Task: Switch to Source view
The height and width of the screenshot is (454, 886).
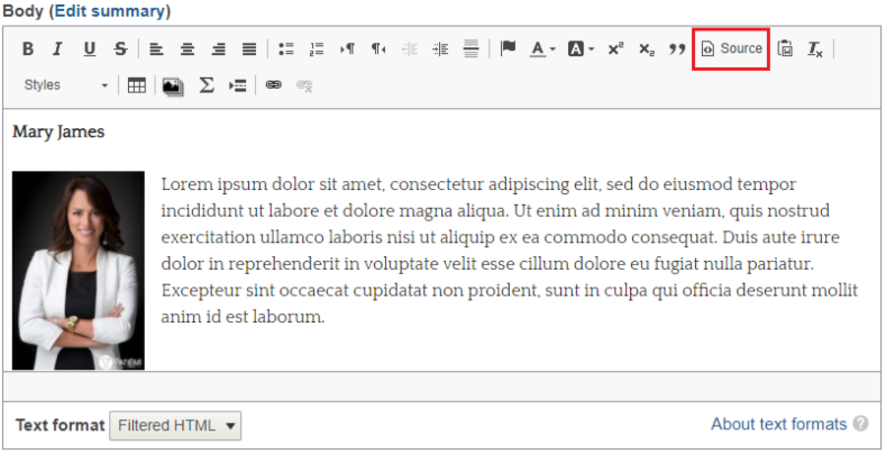Action: 731,48
